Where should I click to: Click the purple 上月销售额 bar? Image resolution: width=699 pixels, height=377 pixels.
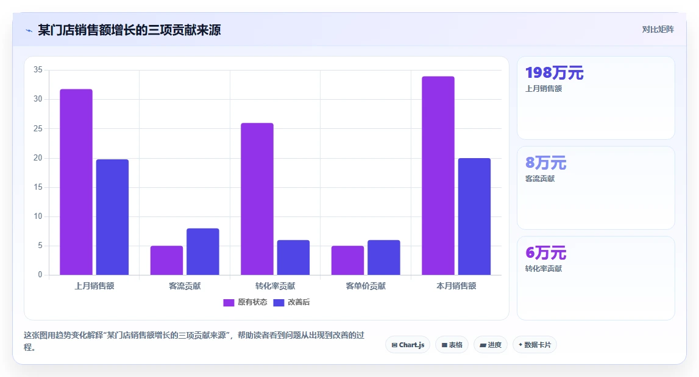(76, 182)
